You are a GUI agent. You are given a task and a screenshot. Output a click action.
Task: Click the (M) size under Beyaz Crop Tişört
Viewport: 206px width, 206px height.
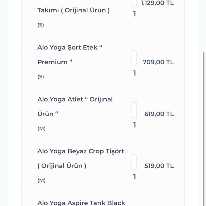(x=41, y=181)
